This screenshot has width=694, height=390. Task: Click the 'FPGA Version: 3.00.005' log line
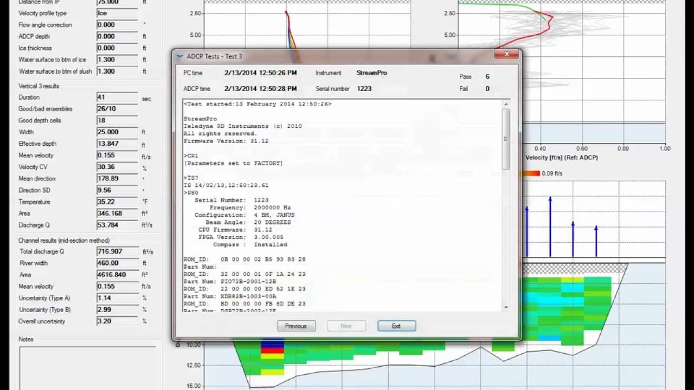pos(241,237)
